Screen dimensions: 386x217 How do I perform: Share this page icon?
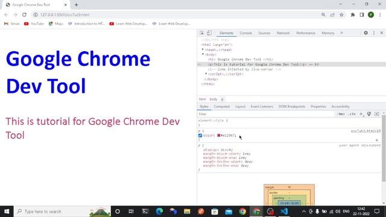coord(332,14)
